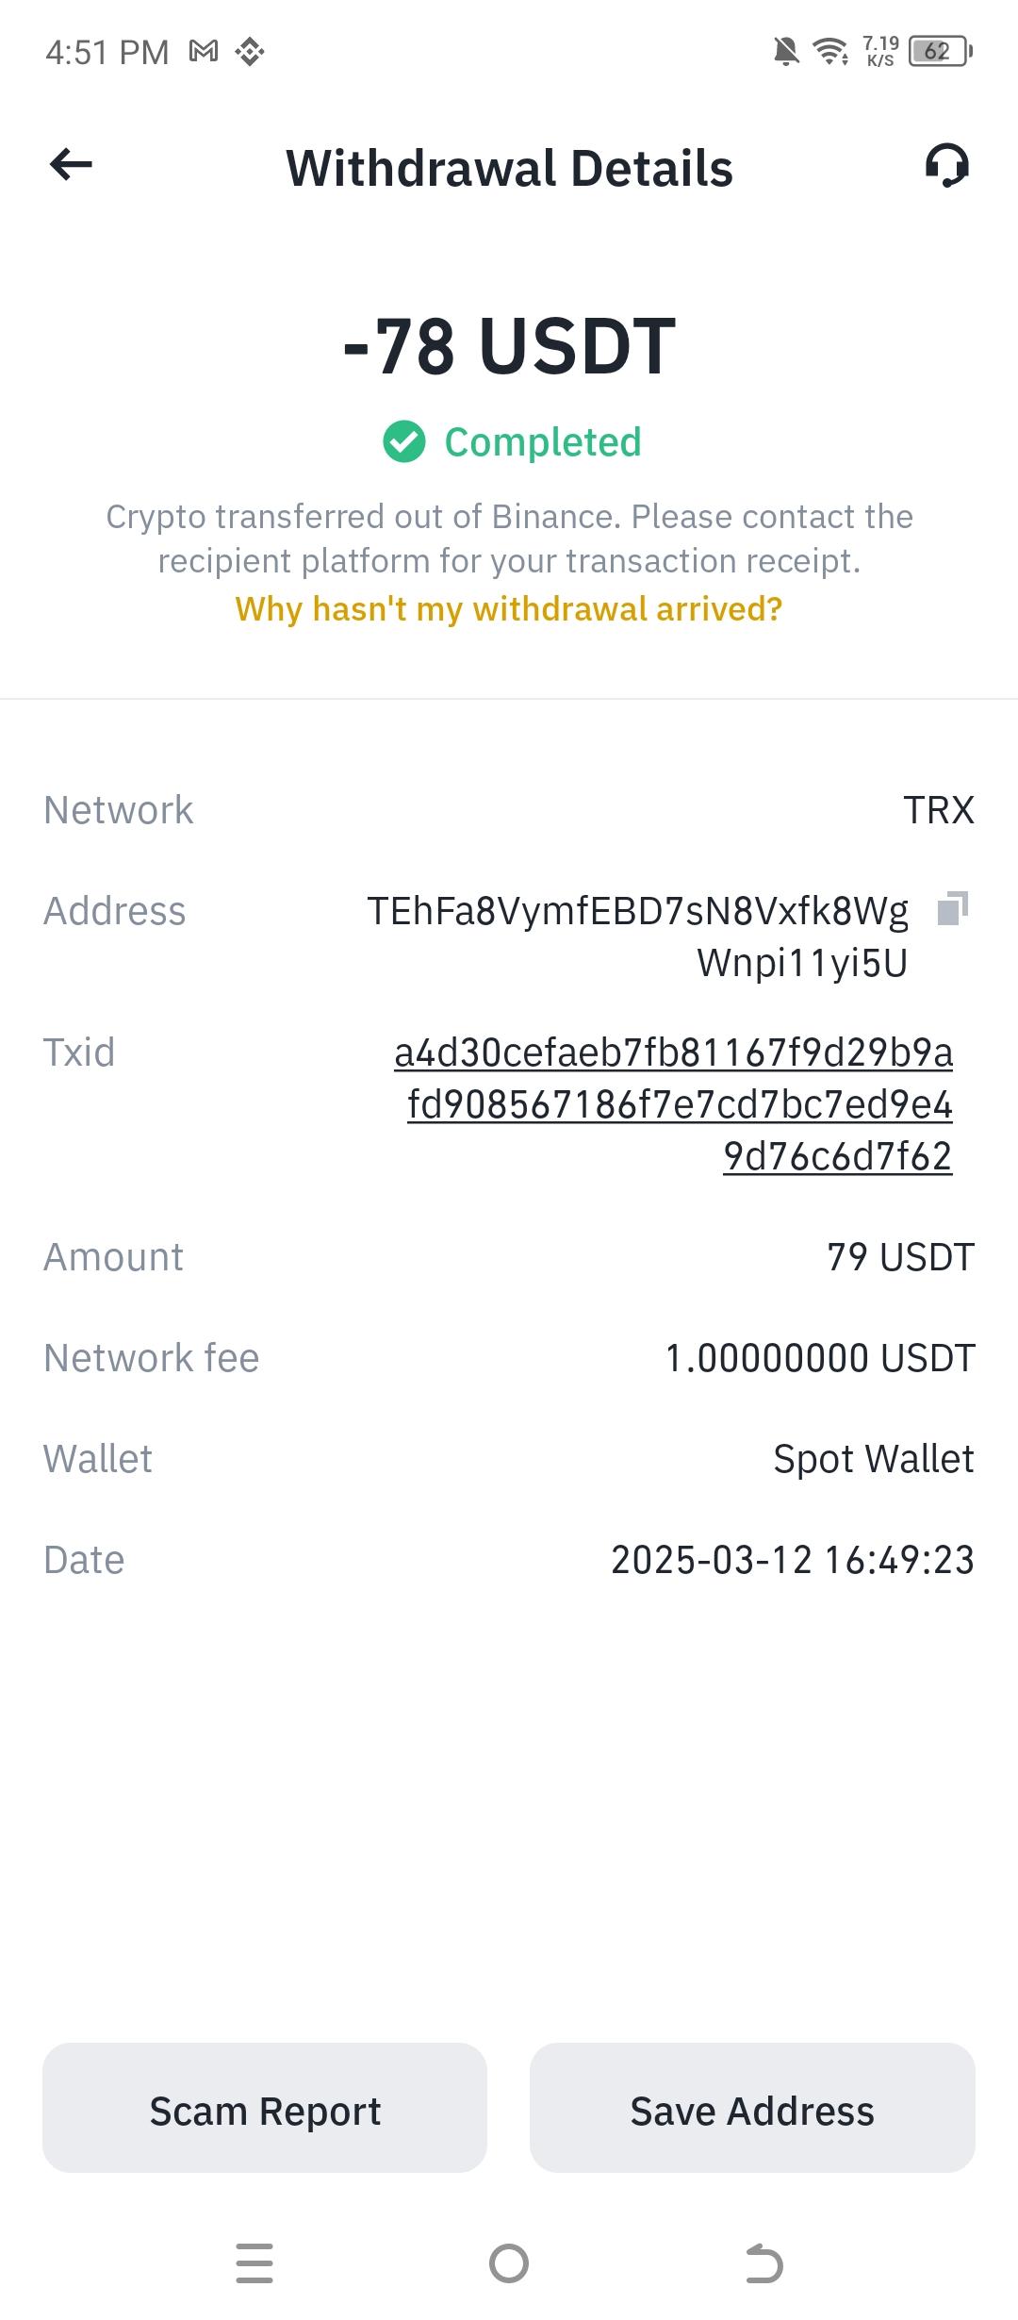Image resolution: width=1018 pixels, height=2320 pixels.
Task: Tap the Binance notification icon in status bar
Action: pos(250,51)
